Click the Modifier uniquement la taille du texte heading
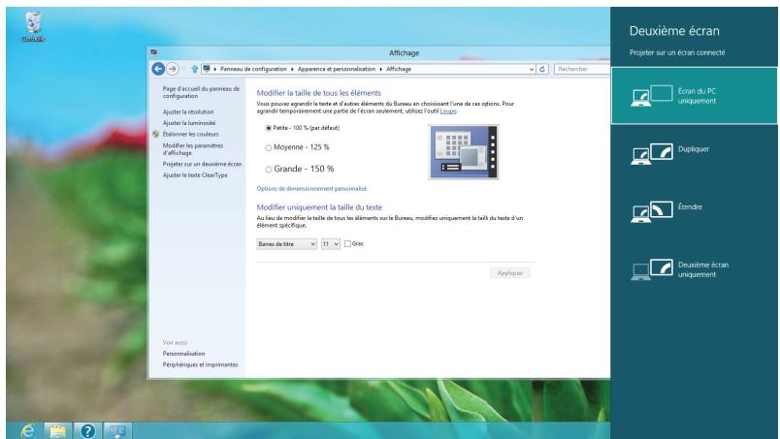 pyautogui.click(x=319, y=207)
